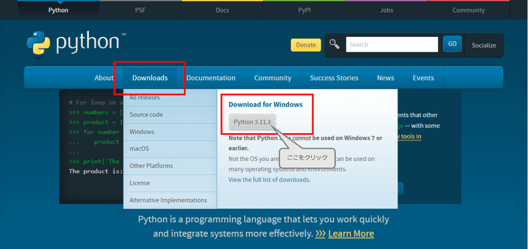Click the Python 3.11.3 download button
Image resolution: width=528 pixels, height=249 pixels.
[252, 122]
